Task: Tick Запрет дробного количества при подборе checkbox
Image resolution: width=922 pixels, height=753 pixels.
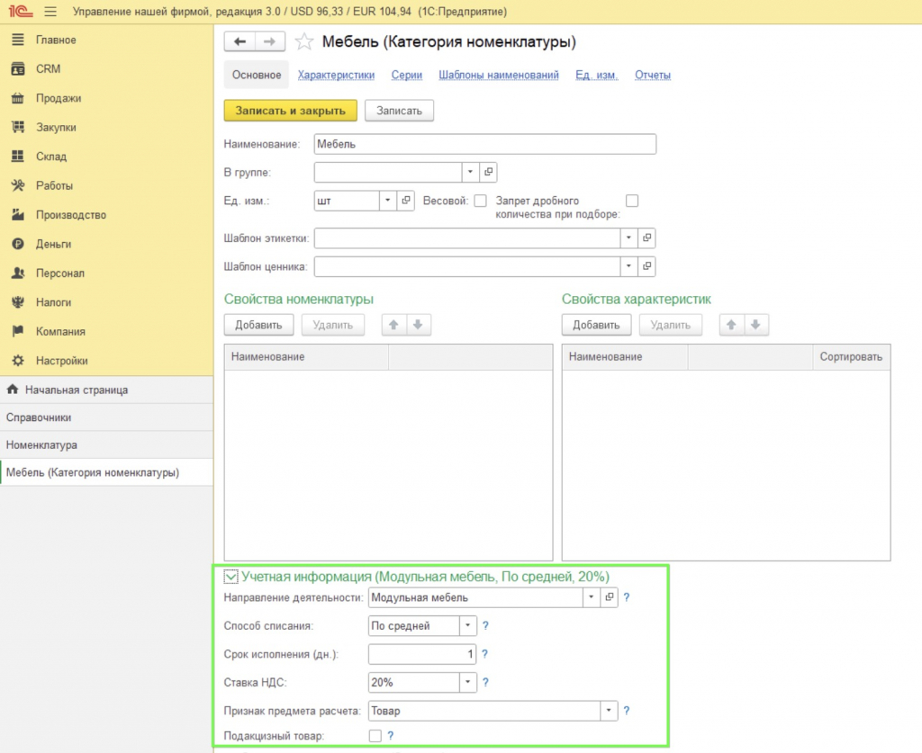Action: point(632,201)
